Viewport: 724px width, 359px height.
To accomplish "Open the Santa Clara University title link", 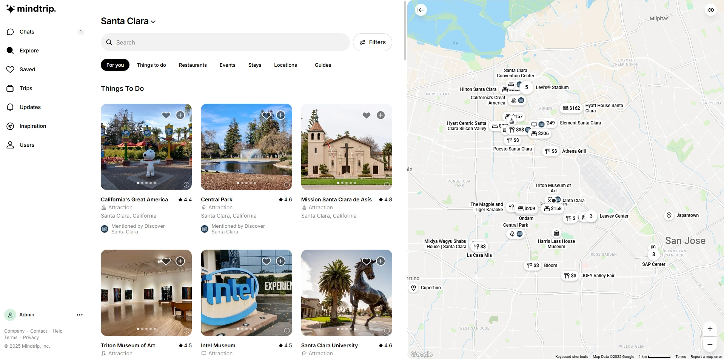I will (x=330, y=345).
